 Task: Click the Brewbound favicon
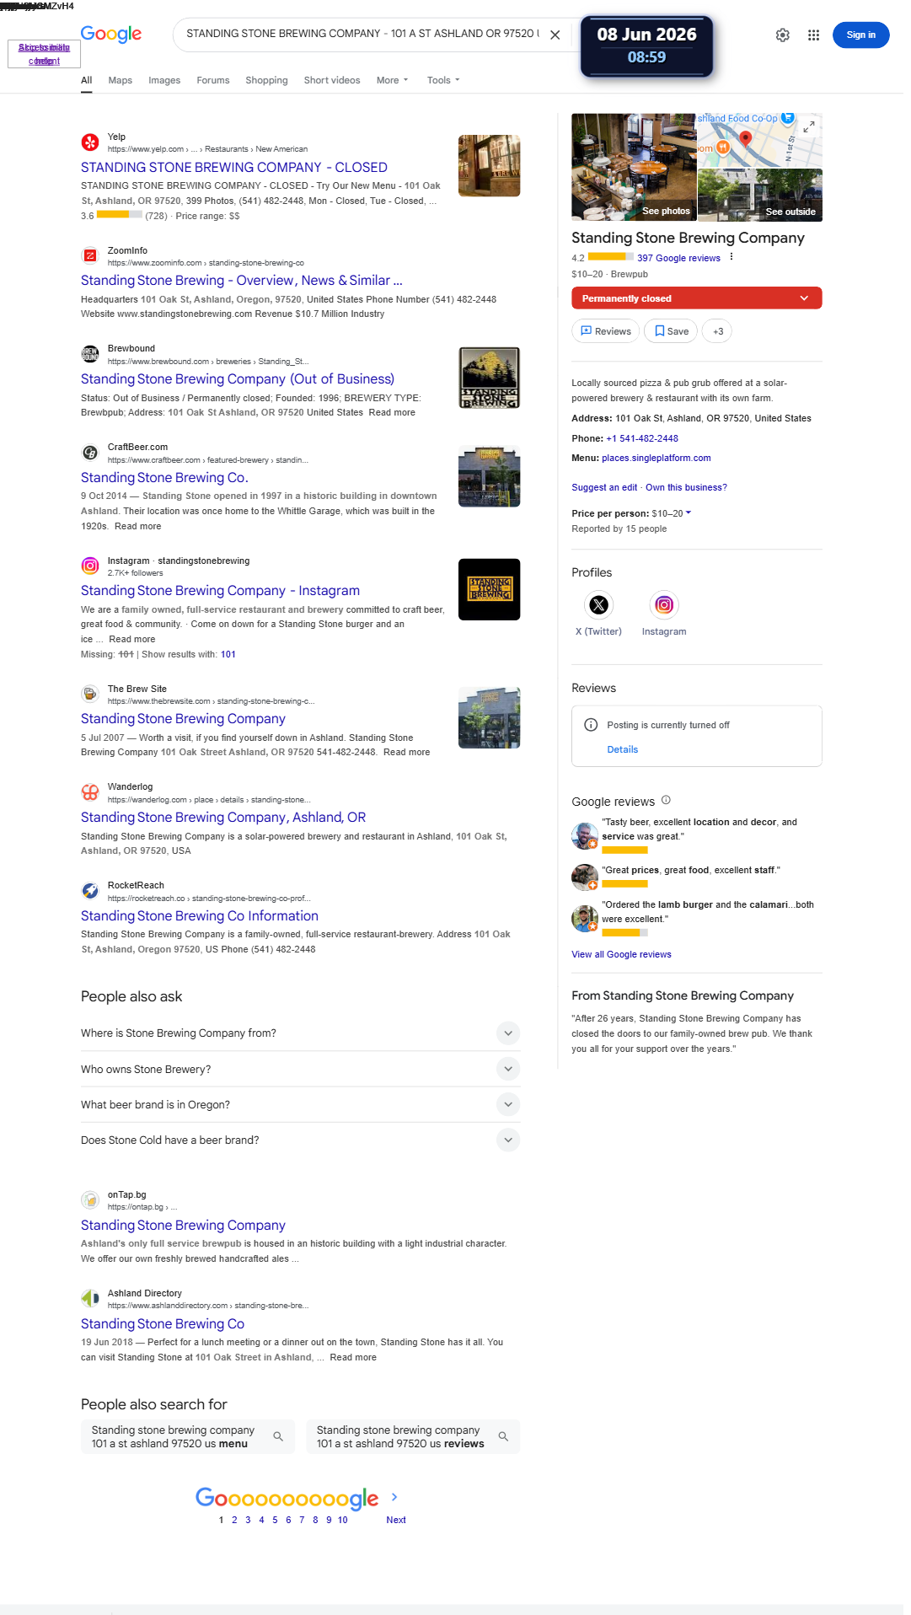[90, 354]
